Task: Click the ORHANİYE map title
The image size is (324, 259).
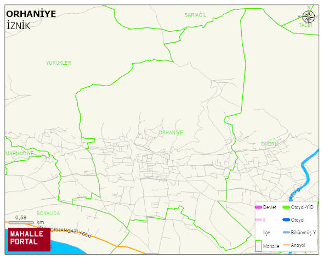Action: pyautogui.click(x=31, y=14)
